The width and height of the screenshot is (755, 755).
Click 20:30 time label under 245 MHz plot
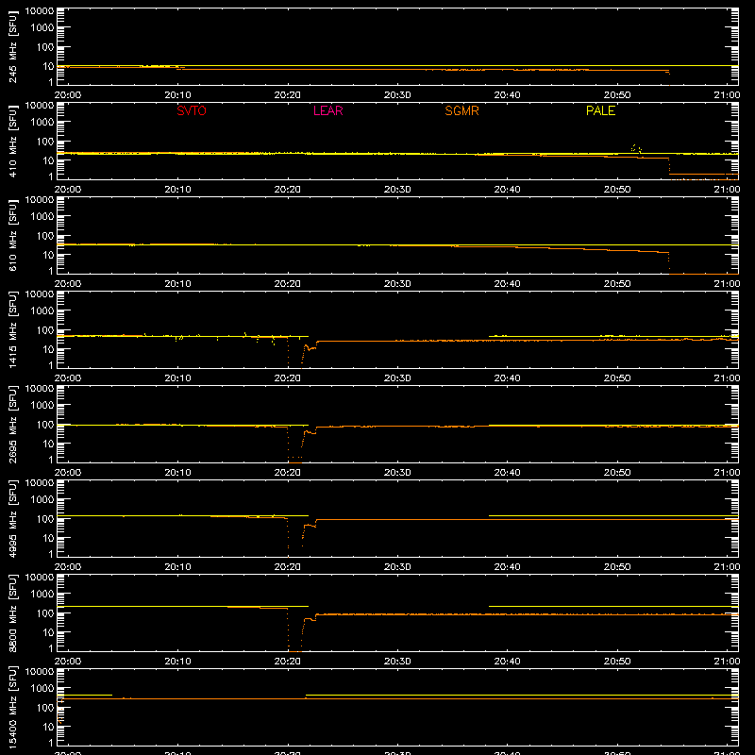[x=397, y=95]
